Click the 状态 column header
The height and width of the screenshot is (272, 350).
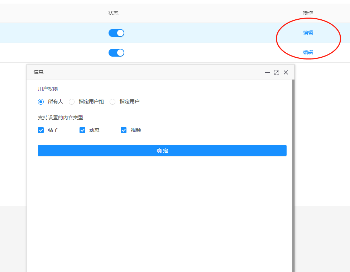[114, 13]
